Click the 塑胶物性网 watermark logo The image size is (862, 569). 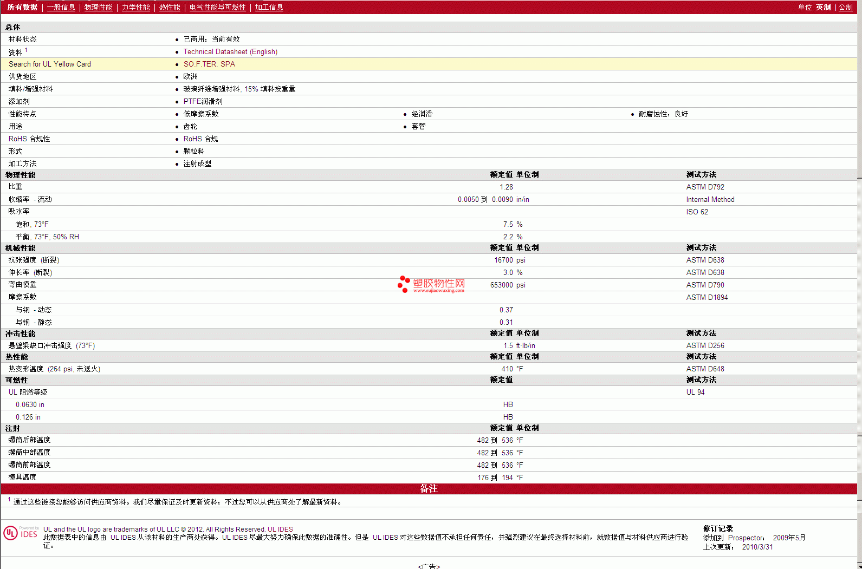pos(432,284)
